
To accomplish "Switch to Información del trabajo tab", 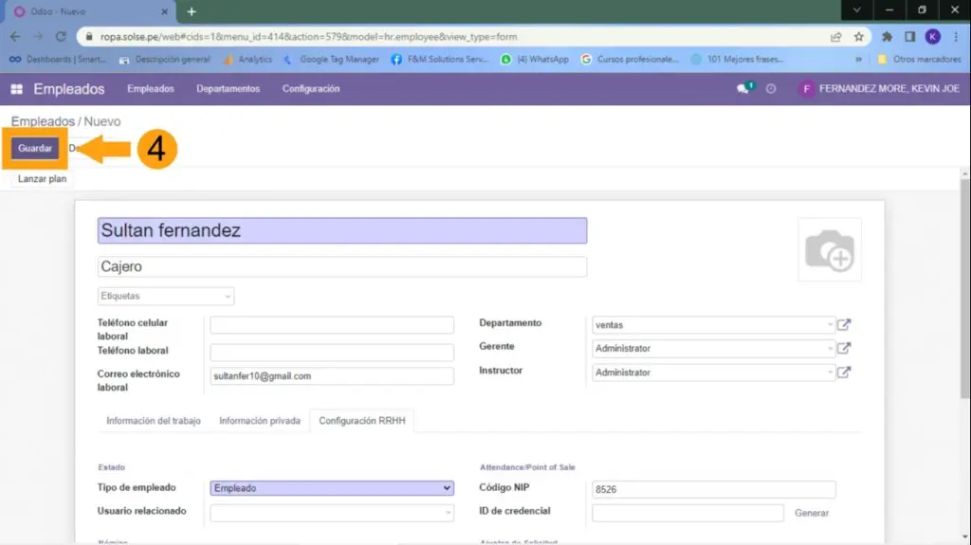I will (x=154, y=421).
